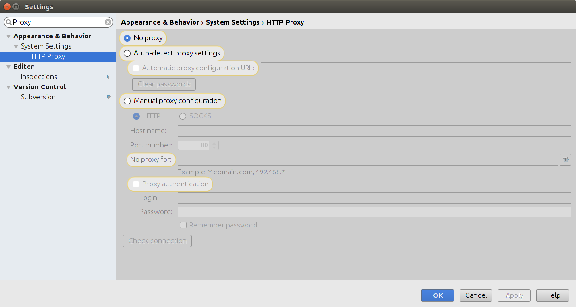Screen dimensions: 576x307
Task: Tick Automatic proxy configuration URL checkbox
Action: coord(136,68)
